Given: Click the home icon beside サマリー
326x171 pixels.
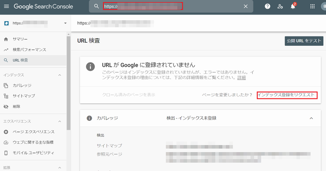Looking at the screenshot, I should [6, 39].
